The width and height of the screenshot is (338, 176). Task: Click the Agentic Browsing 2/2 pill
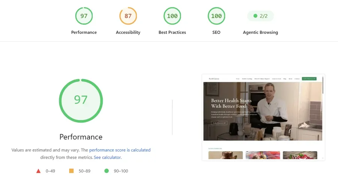coord(260,16)
